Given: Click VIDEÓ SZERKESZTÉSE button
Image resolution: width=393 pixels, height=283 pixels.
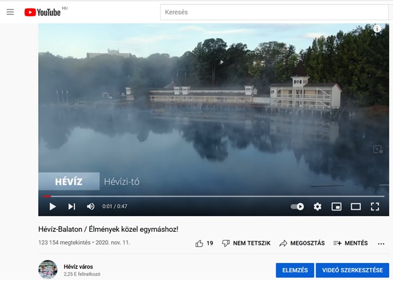Looking at the screenshot, I should pos(352,271).
